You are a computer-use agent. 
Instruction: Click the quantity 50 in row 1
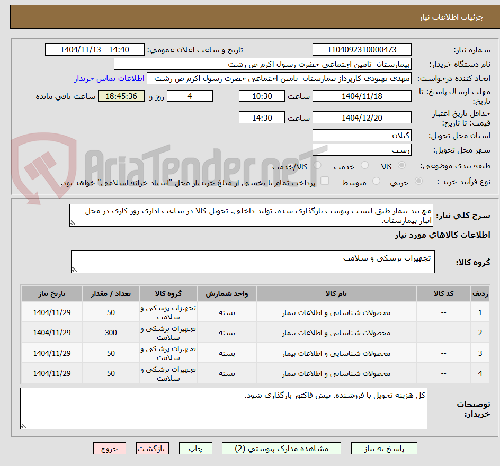(x=111, y=312)
